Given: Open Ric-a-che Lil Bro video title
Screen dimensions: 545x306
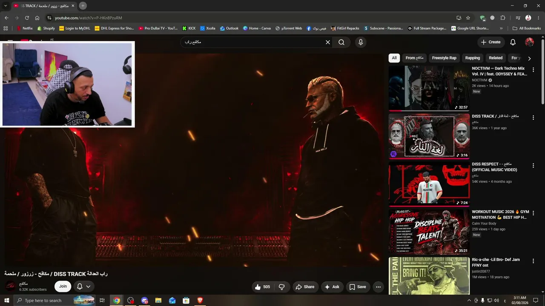Looking at the screenshot, I should (496, 263).
